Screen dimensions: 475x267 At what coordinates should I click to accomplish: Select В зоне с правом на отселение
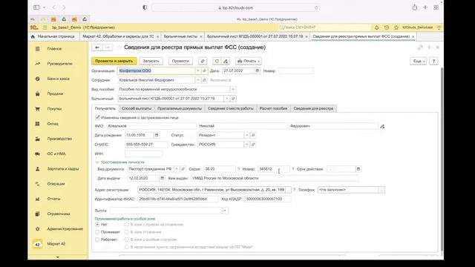pos(127,225)
